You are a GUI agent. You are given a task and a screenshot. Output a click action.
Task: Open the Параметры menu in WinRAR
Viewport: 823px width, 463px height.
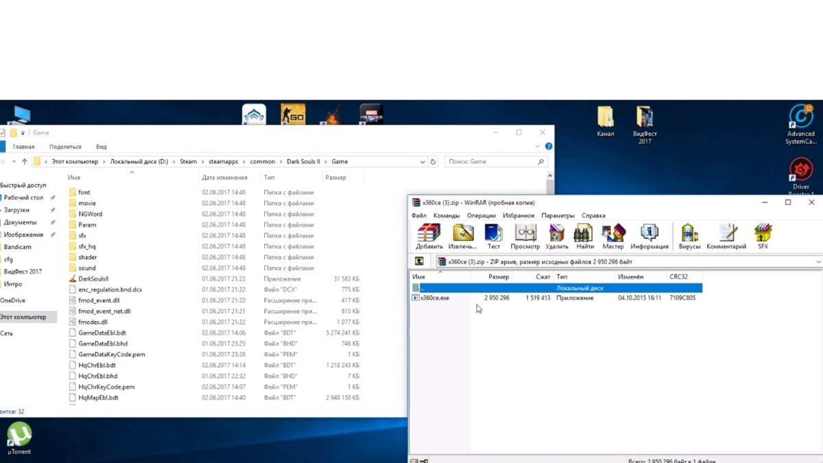(x=558, y=215)
